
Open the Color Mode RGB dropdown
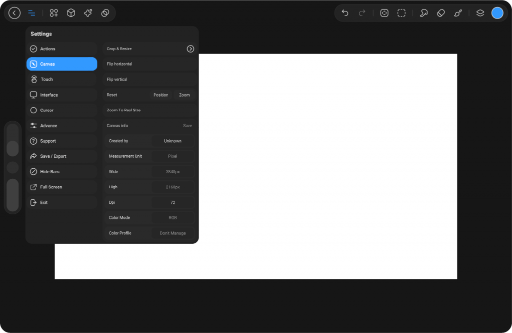(x=172, y=218)
